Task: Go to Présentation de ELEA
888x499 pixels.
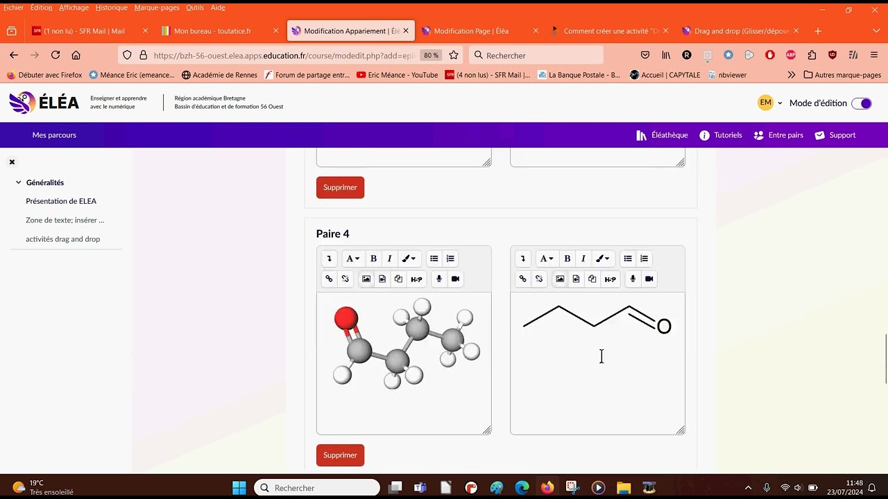Action: 61,201
